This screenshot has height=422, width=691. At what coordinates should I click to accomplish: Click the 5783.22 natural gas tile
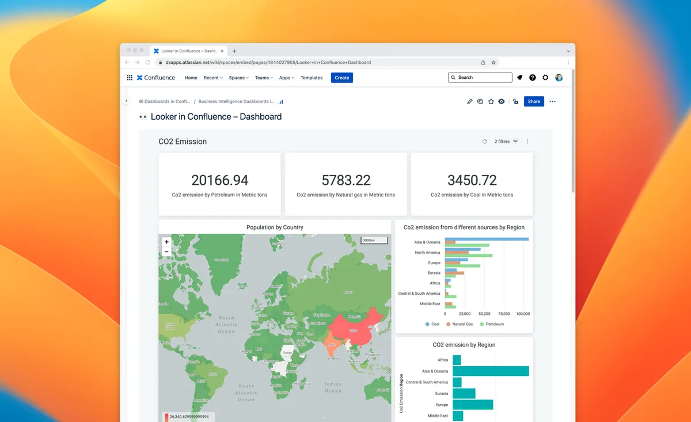[345, 184]
